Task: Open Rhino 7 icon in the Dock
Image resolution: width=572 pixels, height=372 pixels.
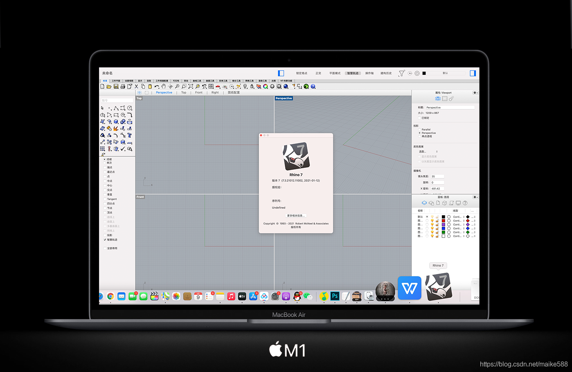Action: [x=439, y=287]
